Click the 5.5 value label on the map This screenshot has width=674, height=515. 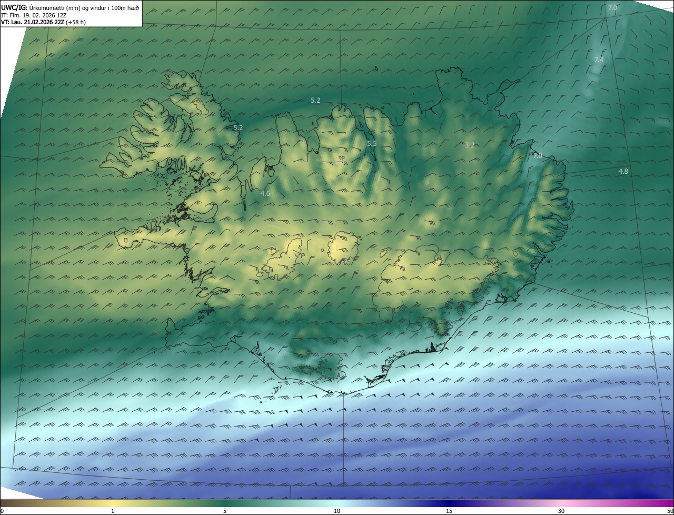372,143
